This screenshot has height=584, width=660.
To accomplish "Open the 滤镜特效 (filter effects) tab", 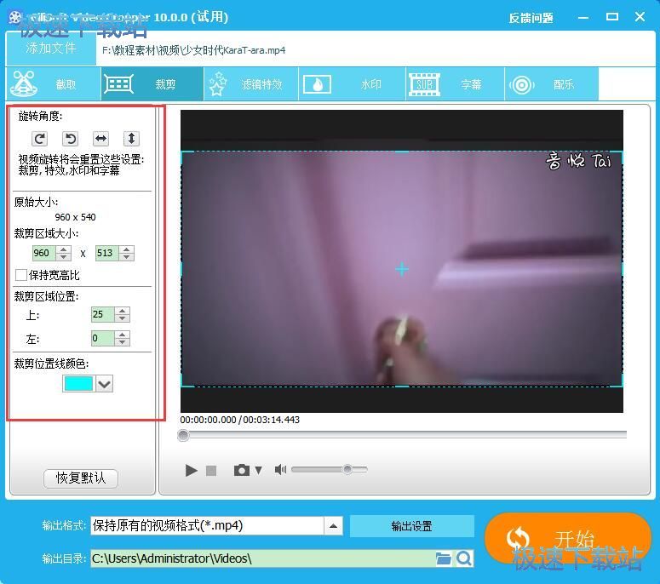I will (x=251, y=83).
